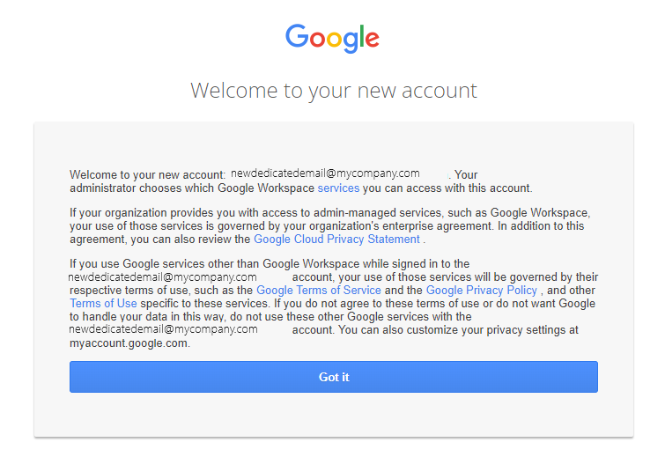
Task: Open the Google Terms of Service link
Action: (x=319, y=290)
